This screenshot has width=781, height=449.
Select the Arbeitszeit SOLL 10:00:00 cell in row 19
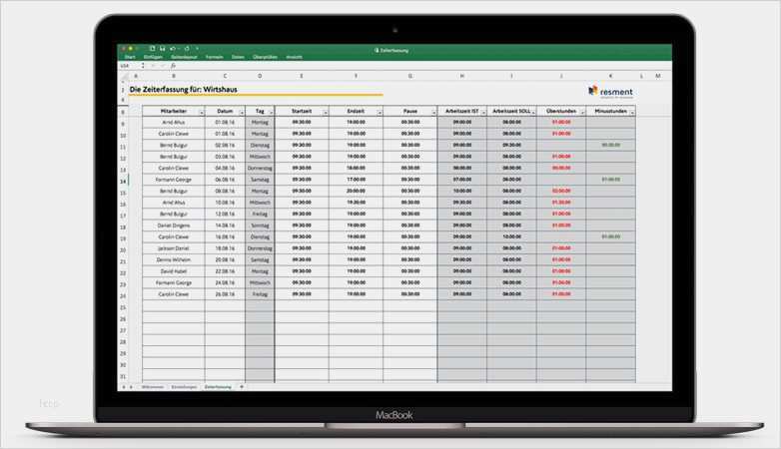point(511,236)
